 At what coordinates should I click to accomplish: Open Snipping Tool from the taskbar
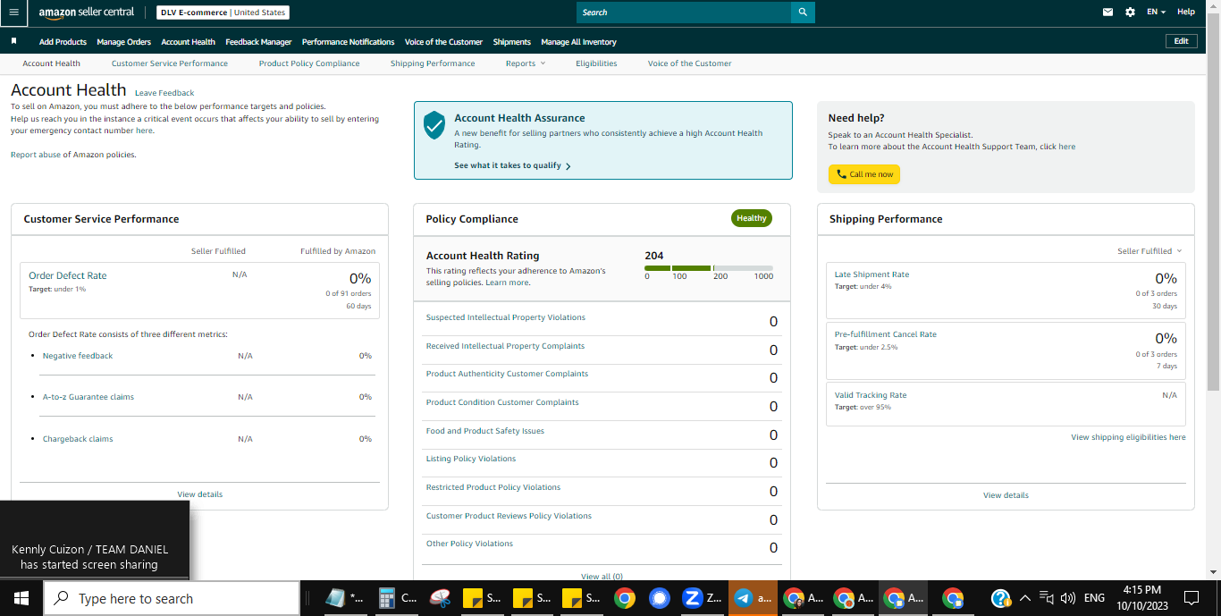[440, 598]
